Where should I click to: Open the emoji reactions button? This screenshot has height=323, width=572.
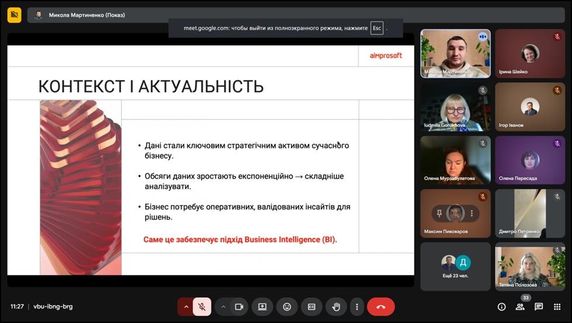287,307
